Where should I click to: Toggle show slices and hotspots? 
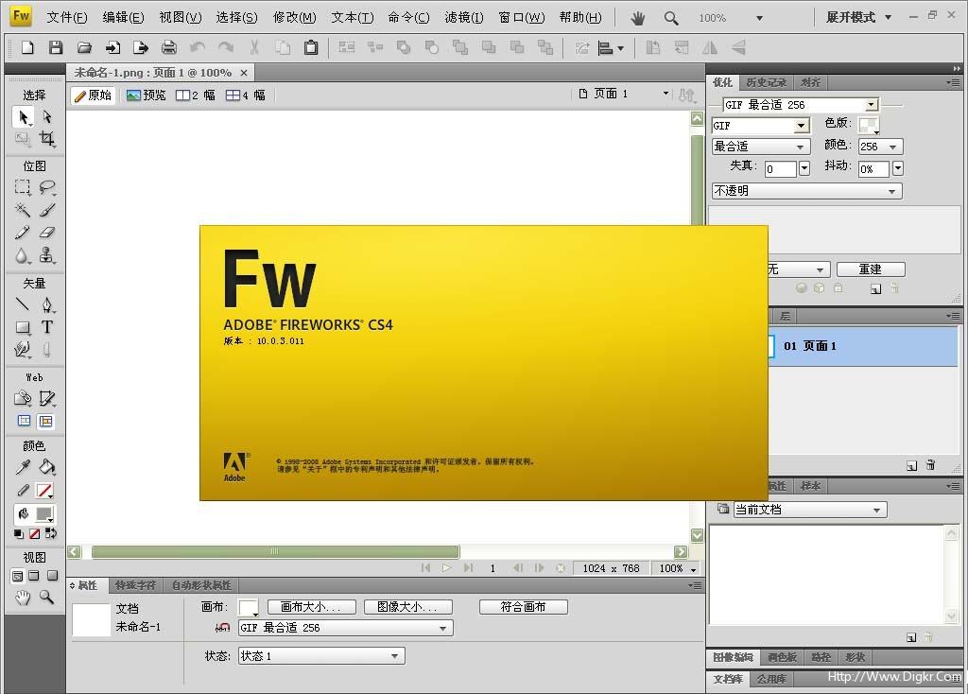[45, 421]
